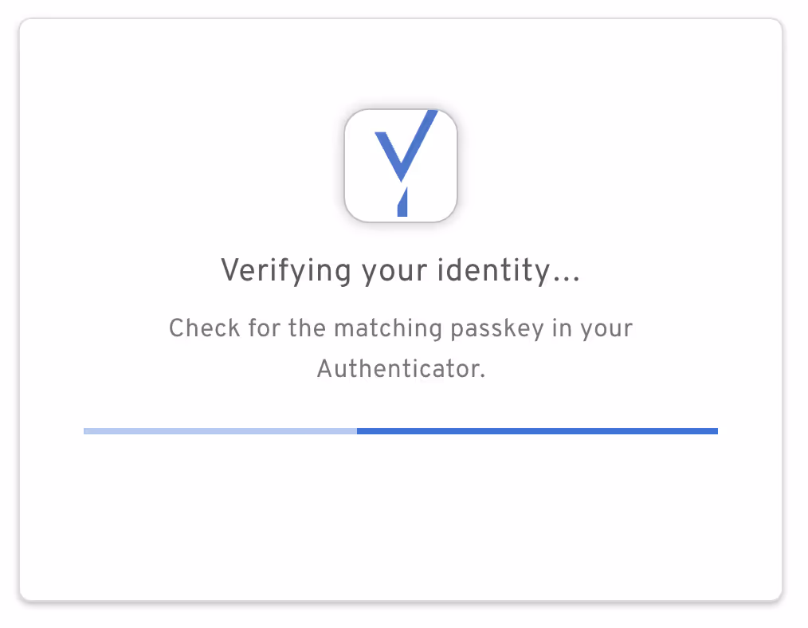This screenshot has height=628, width=808.
Task: Click the Authenticator logo above the heading
Action: pyautogui.click(x=401, y=165)
